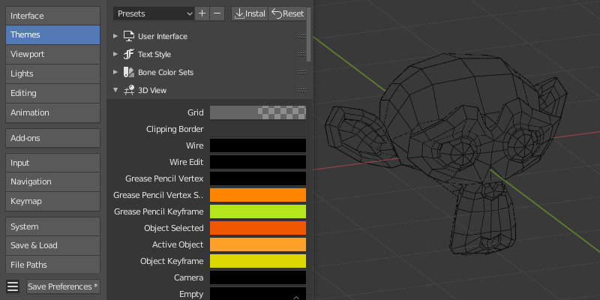
Task: Open Navigation preferences
Action: 52,181
